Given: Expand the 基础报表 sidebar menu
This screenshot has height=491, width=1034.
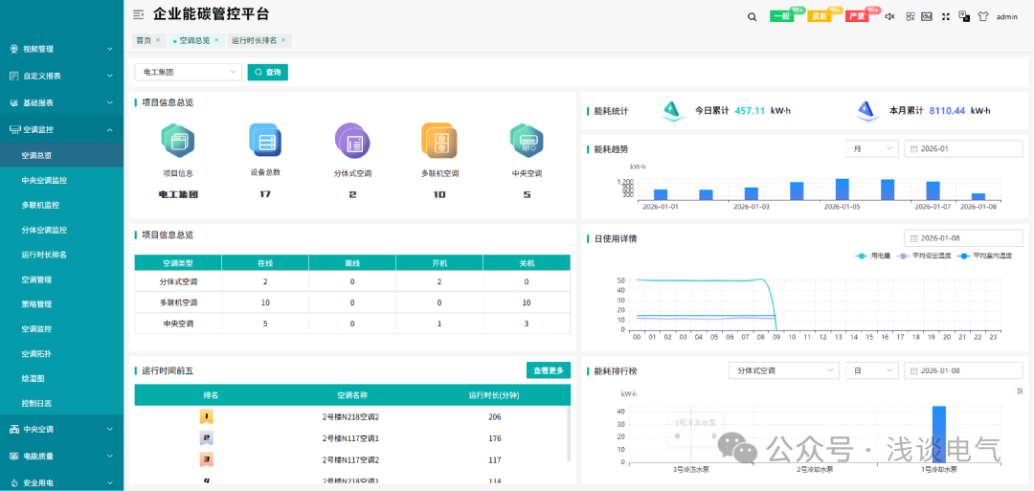Looking at the screenshot, I should 61,102.
